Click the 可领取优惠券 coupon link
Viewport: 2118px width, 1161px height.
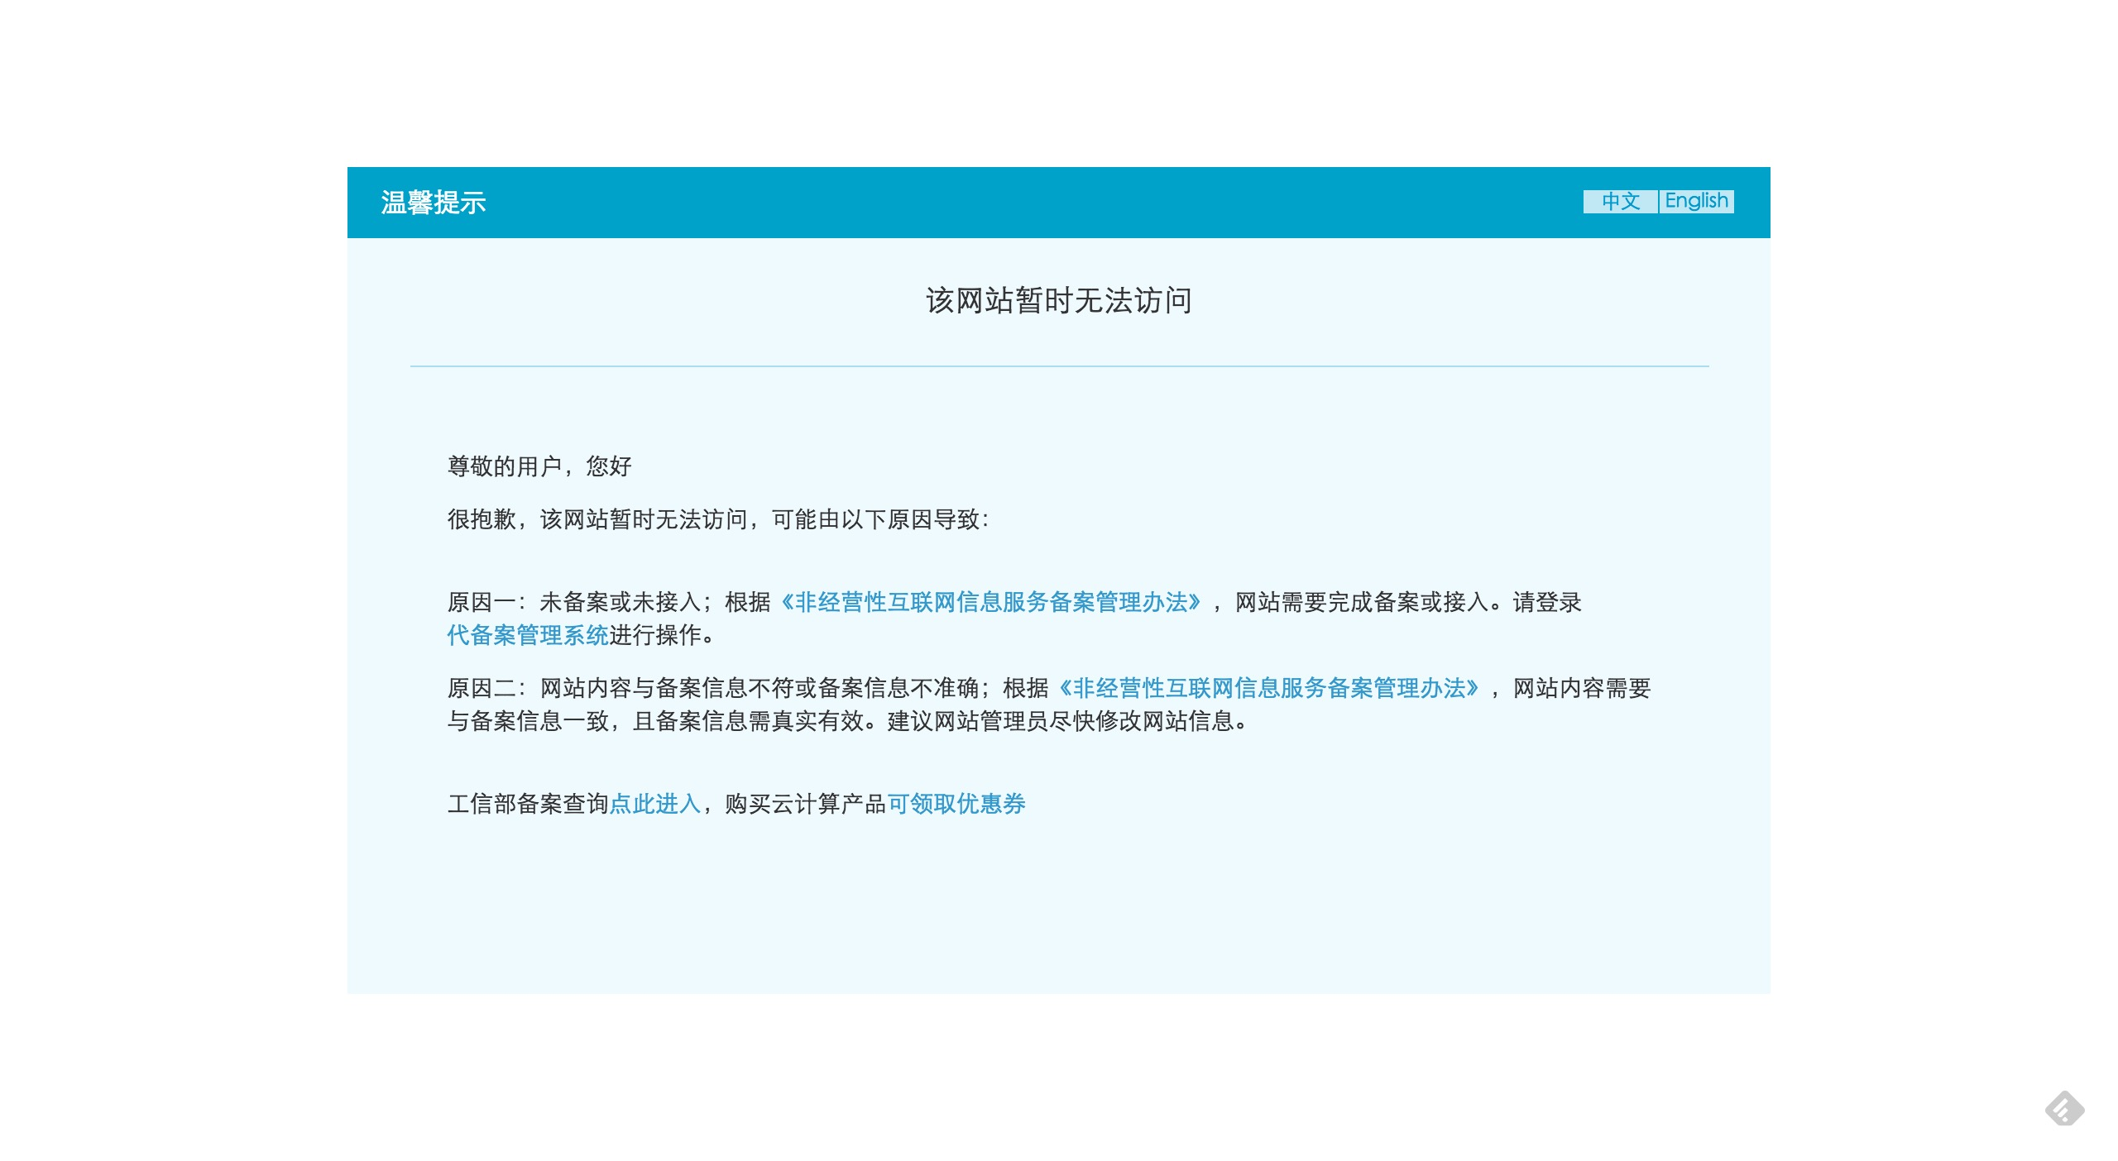(x=956, y=804)
